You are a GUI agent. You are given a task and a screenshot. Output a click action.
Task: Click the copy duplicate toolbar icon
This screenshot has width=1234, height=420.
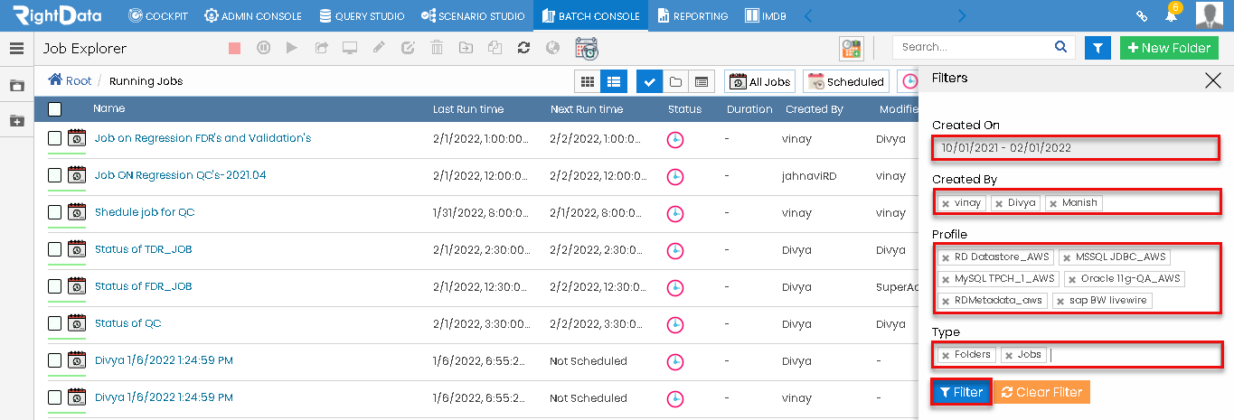(495, 48)
